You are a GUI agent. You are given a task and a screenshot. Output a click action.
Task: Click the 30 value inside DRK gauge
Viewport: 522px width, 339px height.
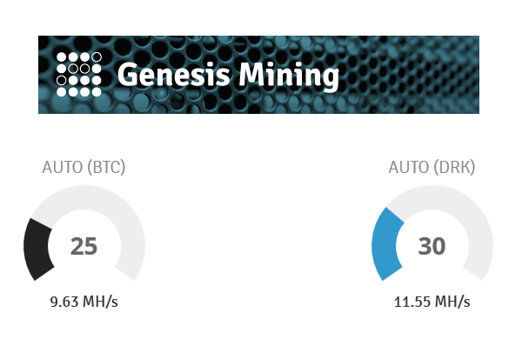pos(432,247)
